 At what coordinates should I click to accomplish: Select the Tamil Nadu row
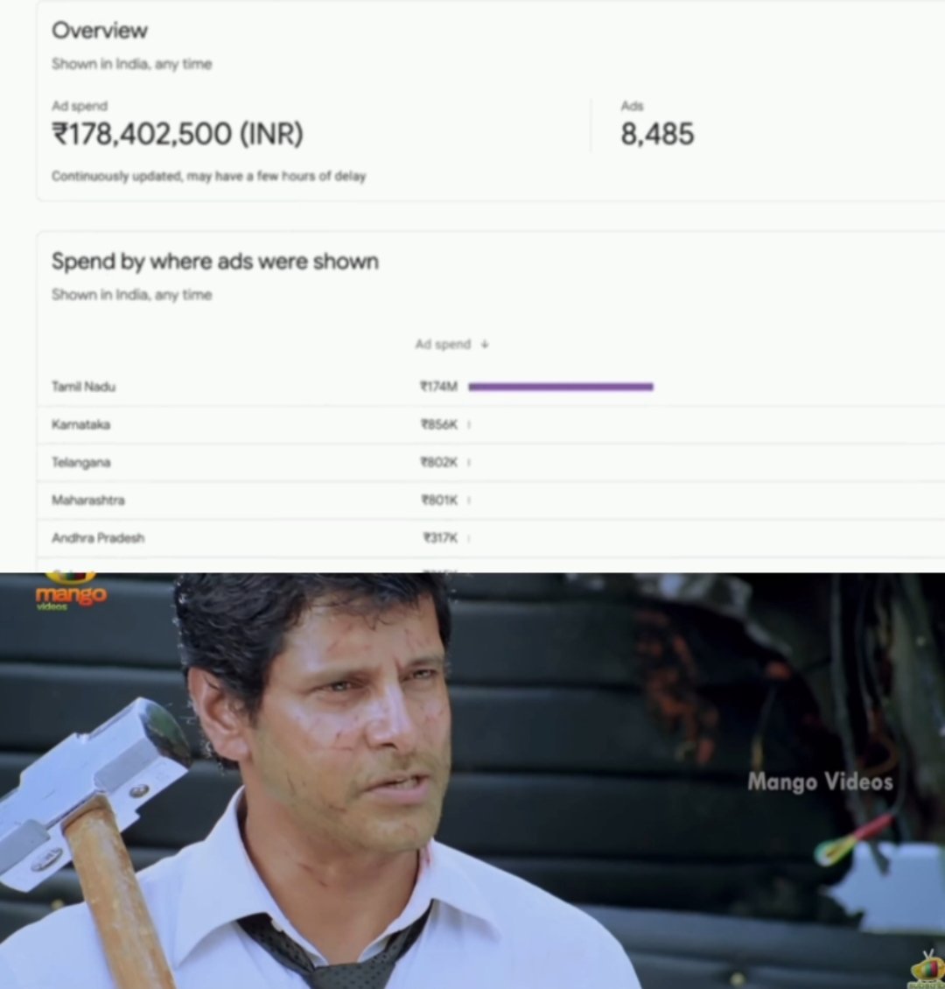point(491,387)
